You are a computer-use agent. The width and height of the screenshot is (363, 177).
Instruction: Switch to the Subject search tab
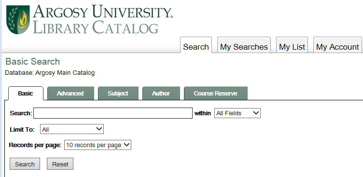[118, 93]
